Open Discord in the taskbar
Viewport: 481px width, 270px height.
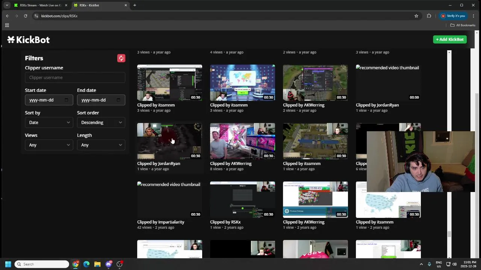[x=109, y=264]
